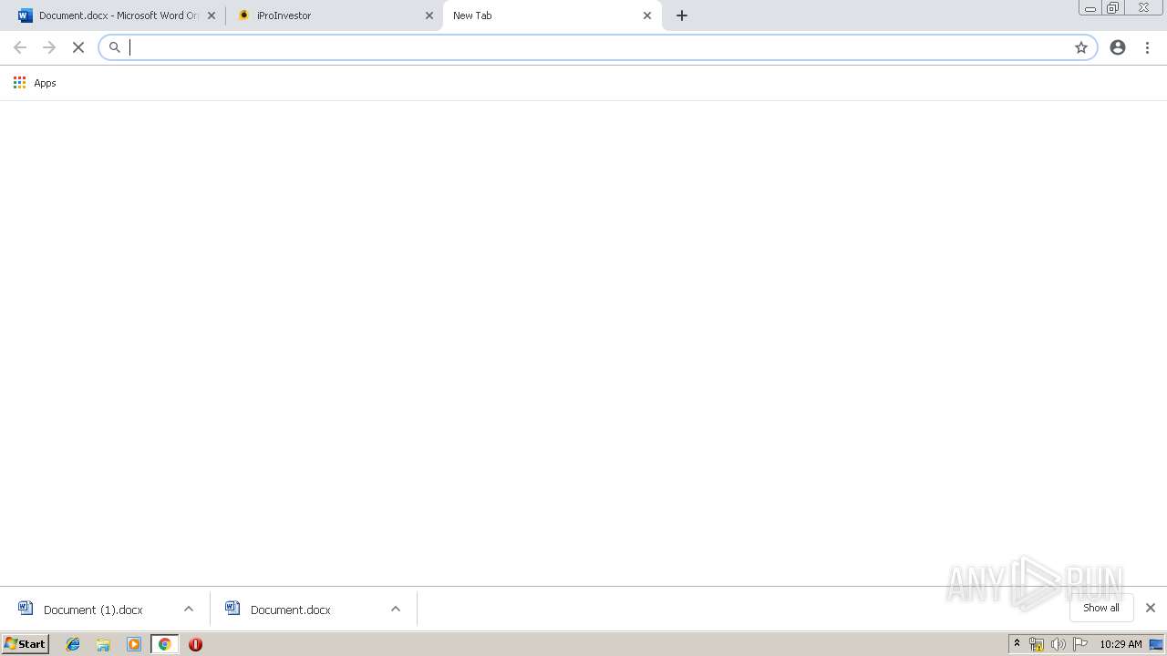Open Chrome three-dot customize menu

pyautogui.click(x=1148, y=47)
